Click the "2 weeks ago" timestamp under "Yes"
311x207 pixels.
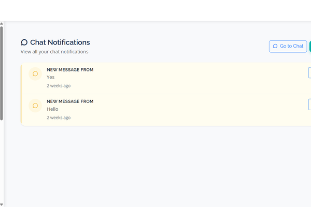(x=59, y=85)
